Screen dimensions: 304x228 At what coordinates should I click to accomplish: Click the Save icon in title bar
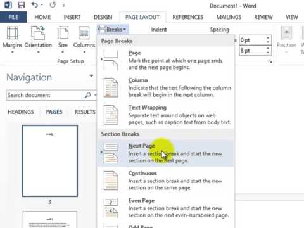[x=22, y=5]
